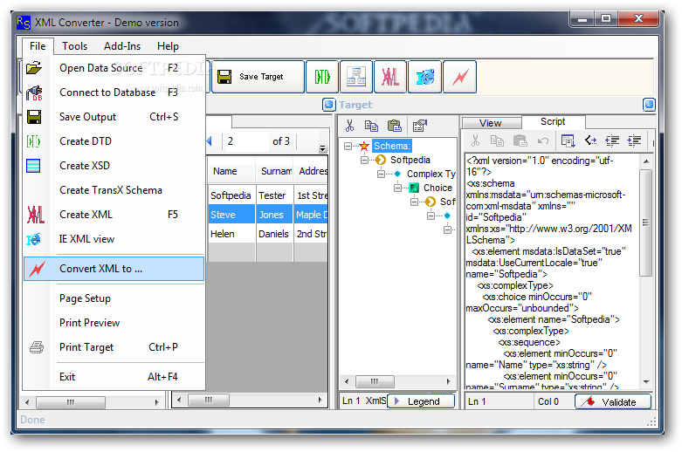Choose Create TransX Schema entry
Image resolution: width=682 pixels, height=452 pixels.
(x=114, y=190)
